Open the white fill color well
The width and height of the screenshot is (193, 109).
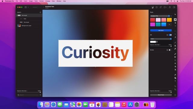(153, 42)
